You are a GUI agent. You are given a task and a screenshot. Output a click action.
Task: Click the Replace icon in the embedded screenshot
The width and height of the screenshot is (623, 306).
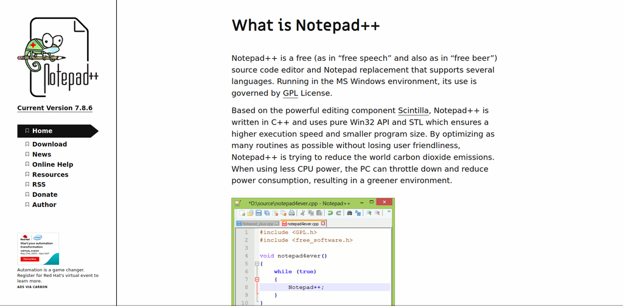(x=358, y=213)
